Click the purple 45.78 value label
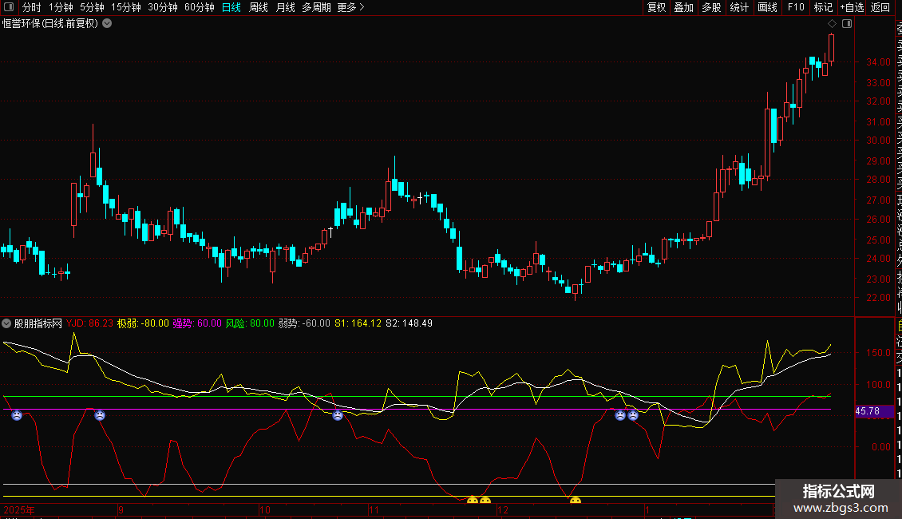The image size is (902, 519). (867, 411)
